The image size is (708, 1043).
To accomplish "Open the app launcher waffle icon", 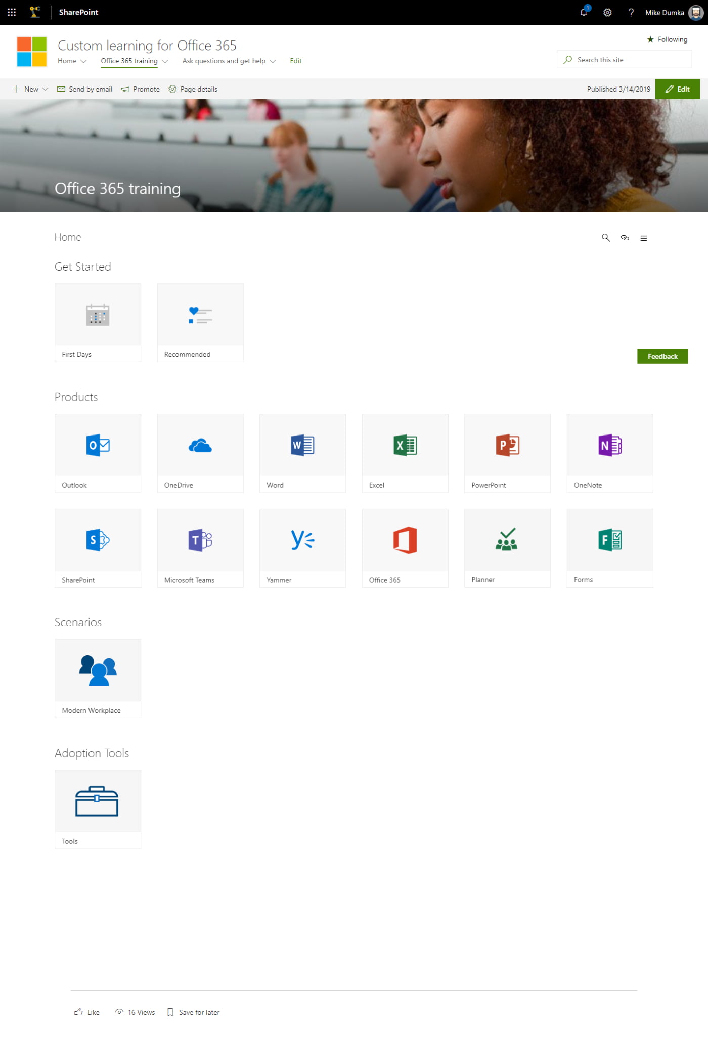I will click(x=12, y=12).
